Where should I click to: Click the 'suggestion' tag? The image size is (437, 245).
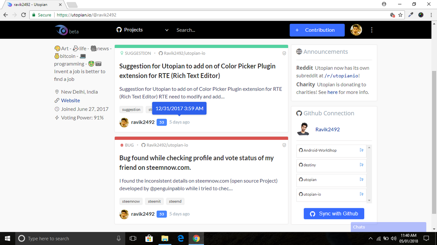pyautogui.click(x=131, y=110)
